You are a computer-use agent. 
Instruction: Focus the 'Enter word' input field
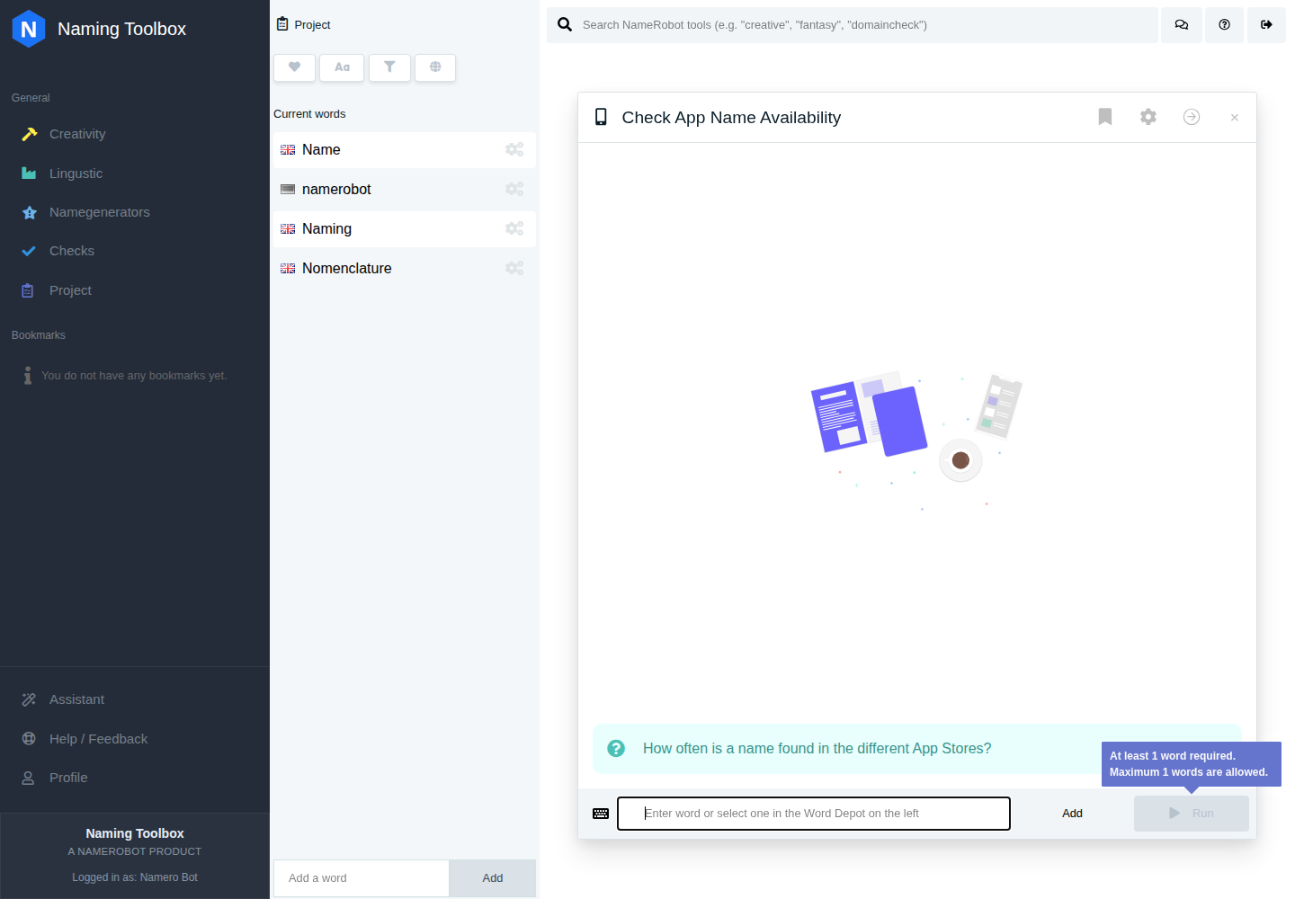[x=814, y=814]
